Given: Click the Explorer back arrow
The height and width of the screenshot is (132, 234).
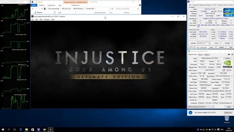Looking at the screenshot, I should pos(33,9).
